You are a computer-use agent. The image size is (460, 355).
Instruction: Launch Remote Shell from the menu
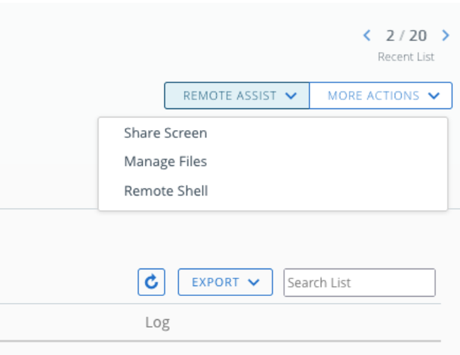coord(166,191)
